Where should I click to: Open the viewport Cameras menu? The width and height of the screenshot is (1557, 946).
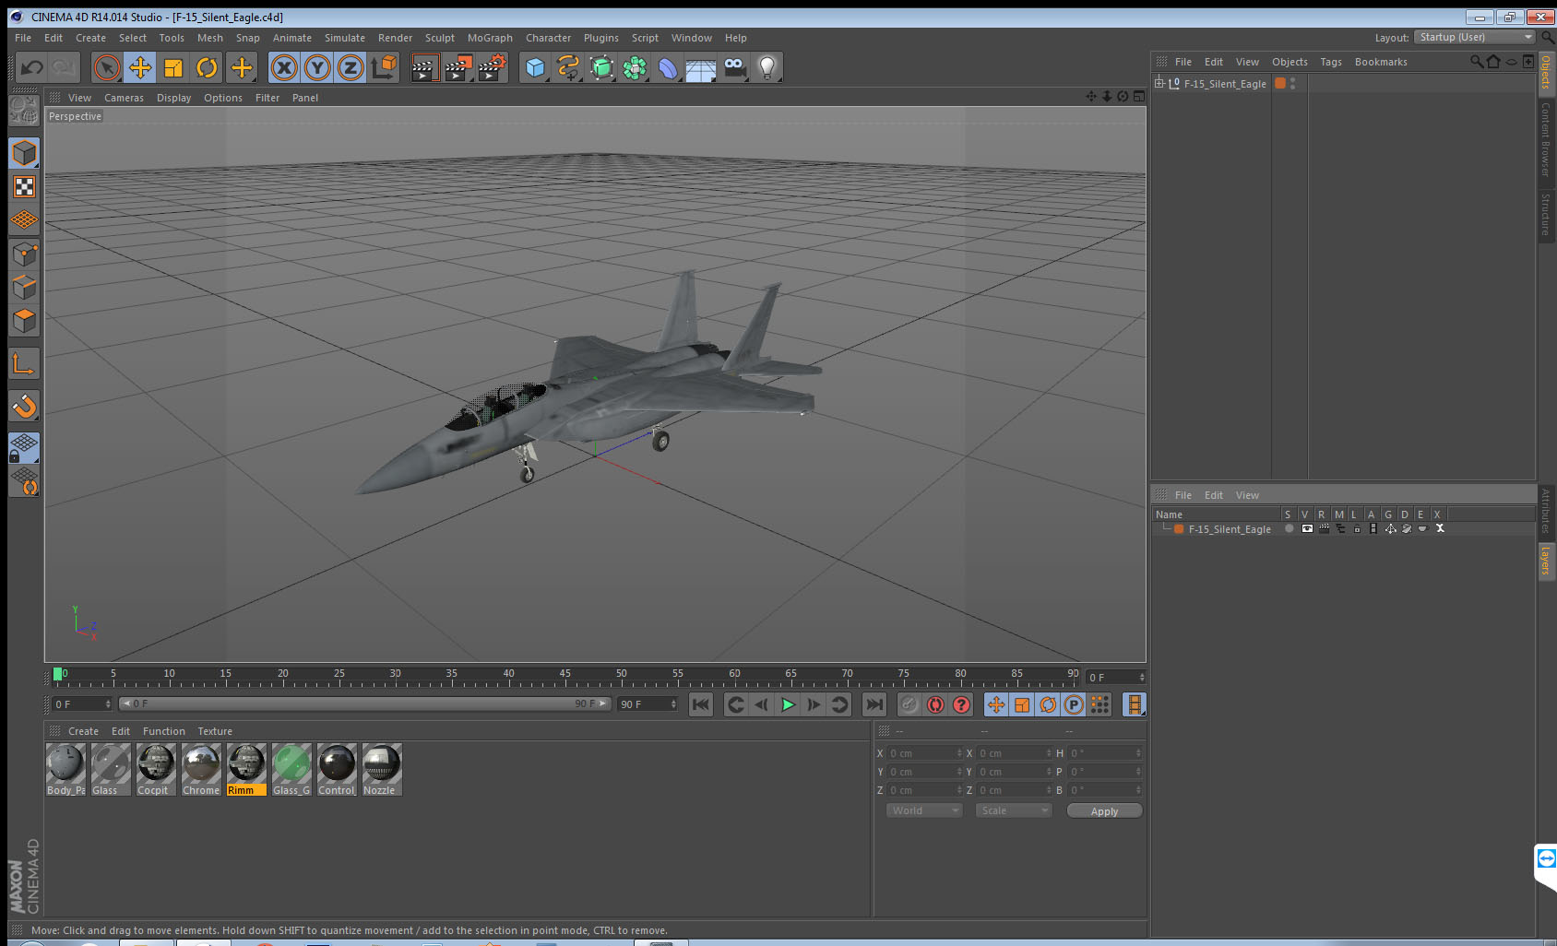click(x=124, y=98)
